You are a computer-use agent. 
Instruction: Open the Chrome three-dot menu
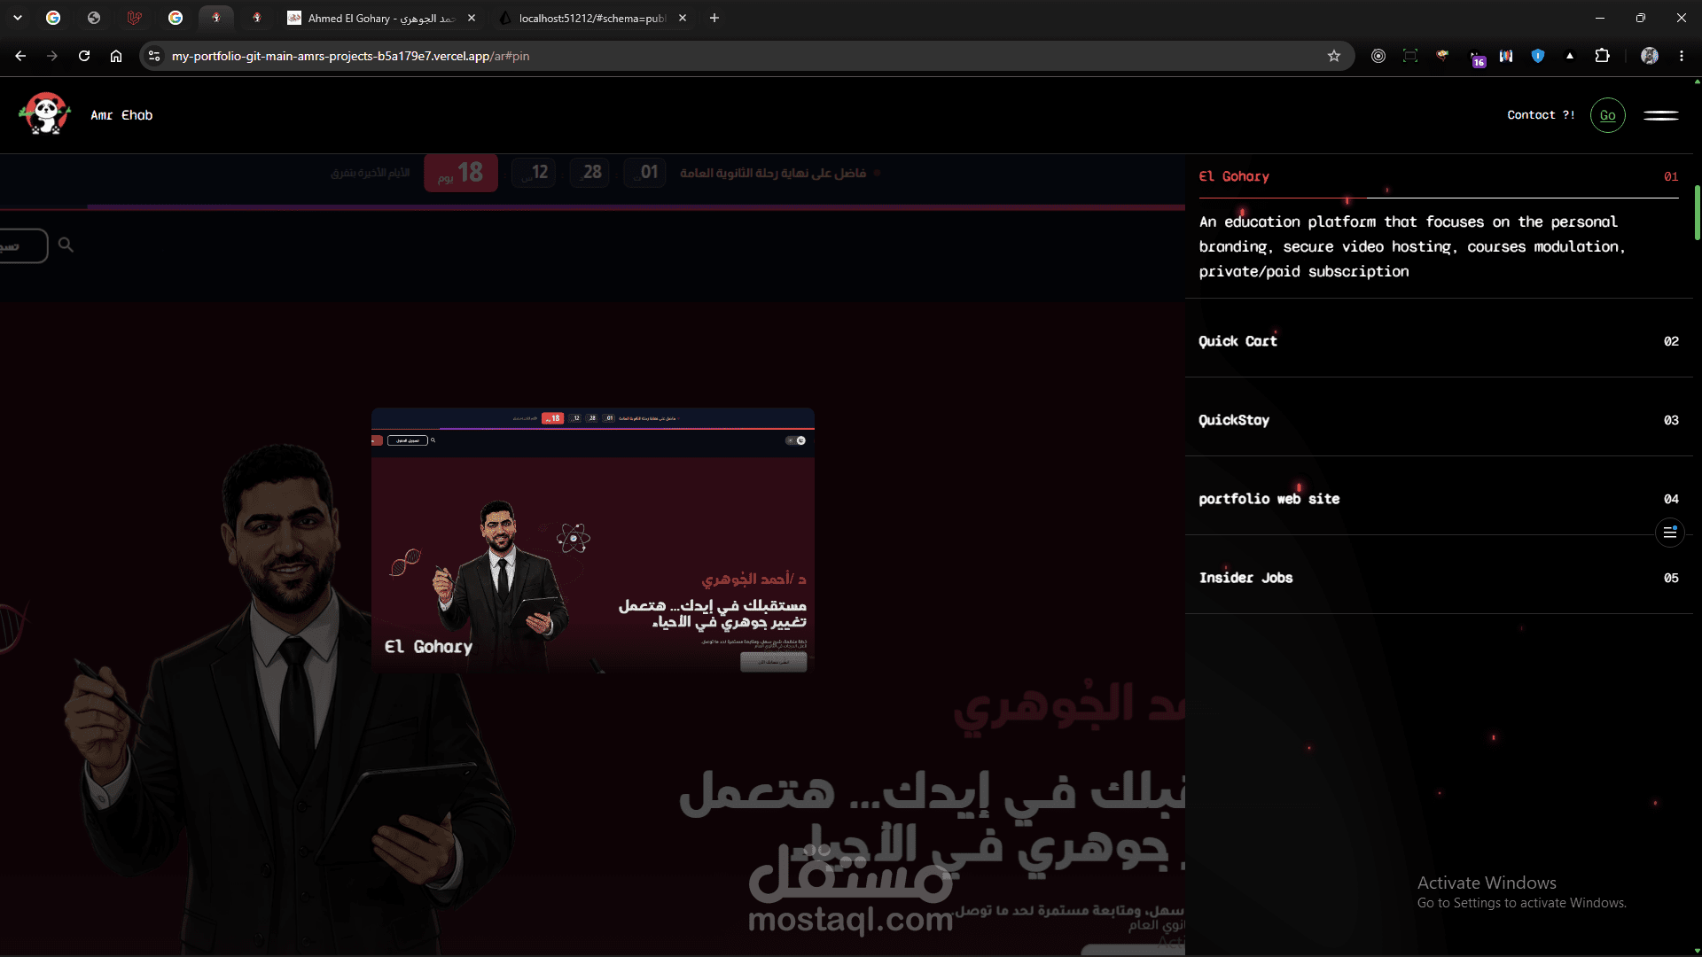coord(1682,56)
